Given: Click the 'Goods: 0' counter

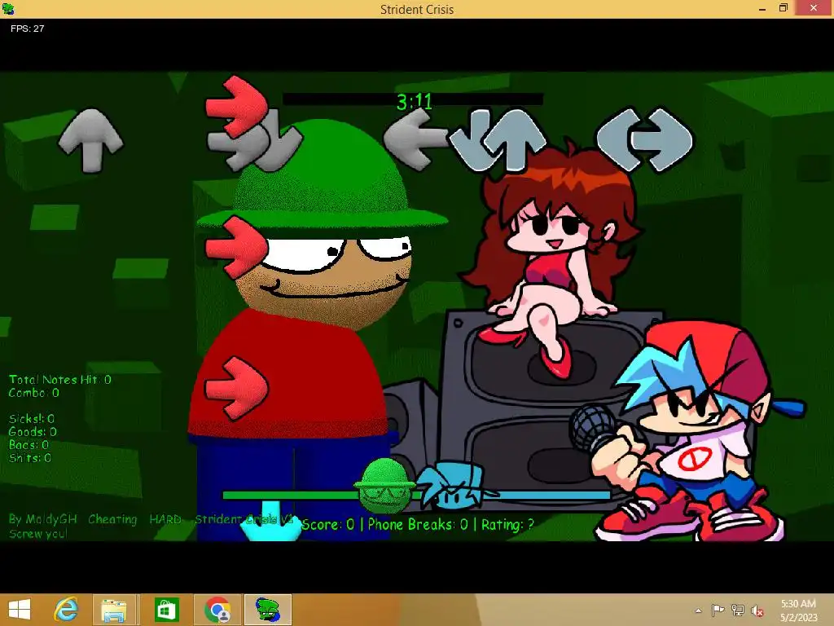Looking at the screenshot, I should pos(33,432).
